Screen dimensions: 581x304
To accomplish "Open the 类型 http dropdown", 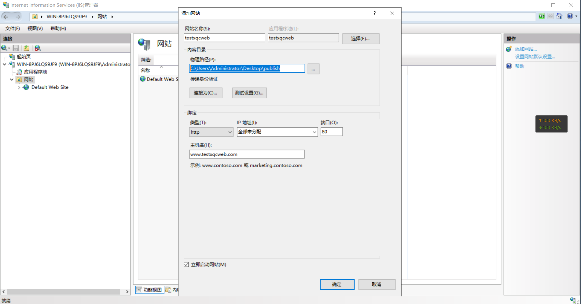I will pos(211,132).
